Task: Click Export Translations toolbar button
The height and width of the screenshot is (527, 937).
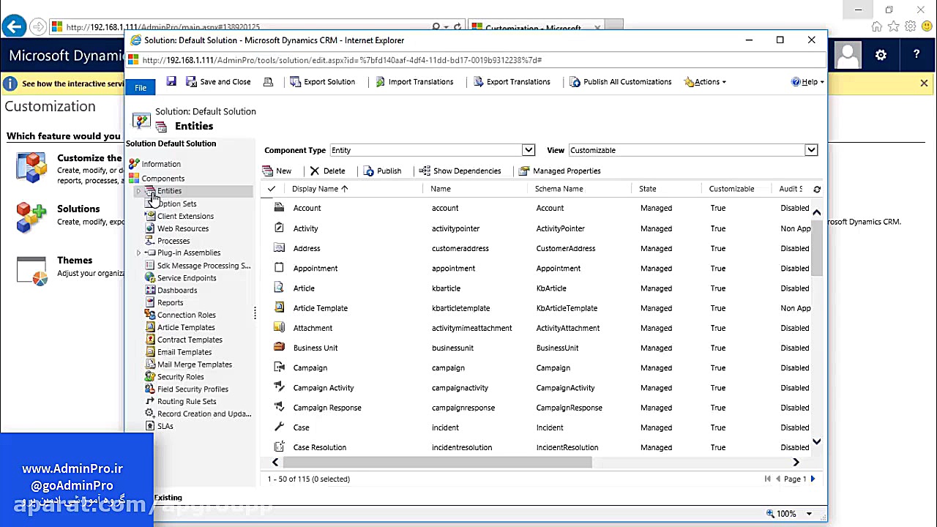Action: coord(512,82)
